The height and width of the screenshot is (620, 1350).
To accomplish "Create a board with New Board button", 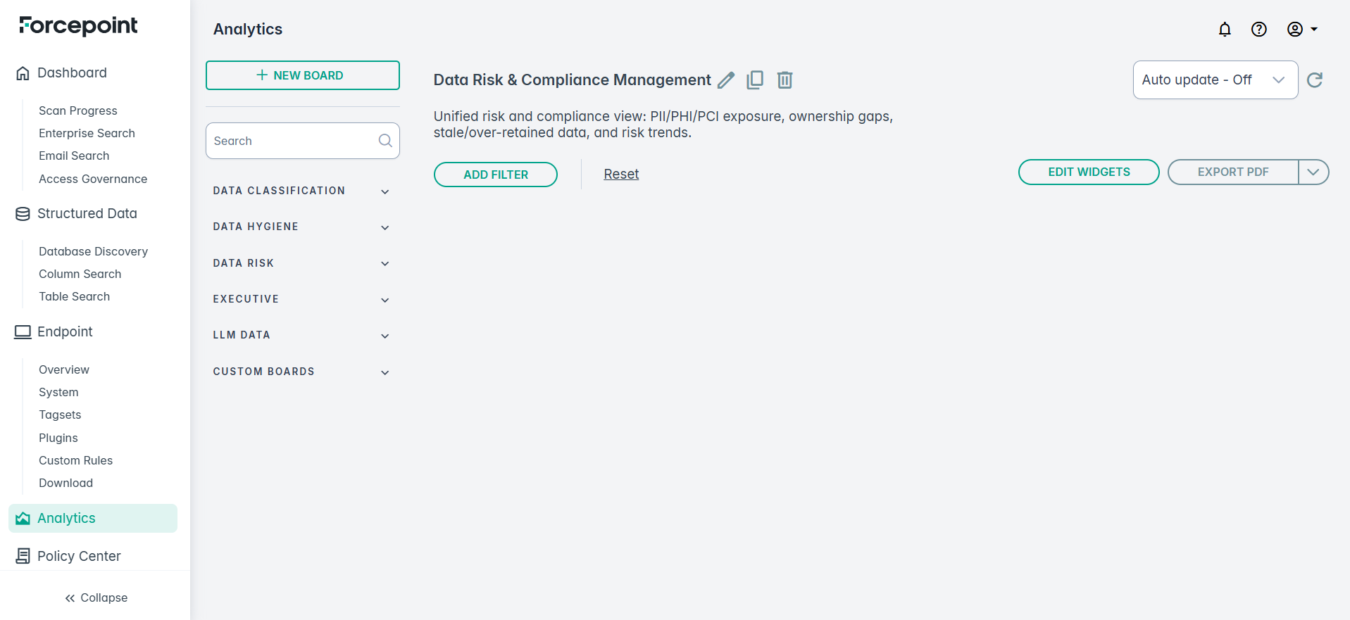I will click(x=302, y=75).
